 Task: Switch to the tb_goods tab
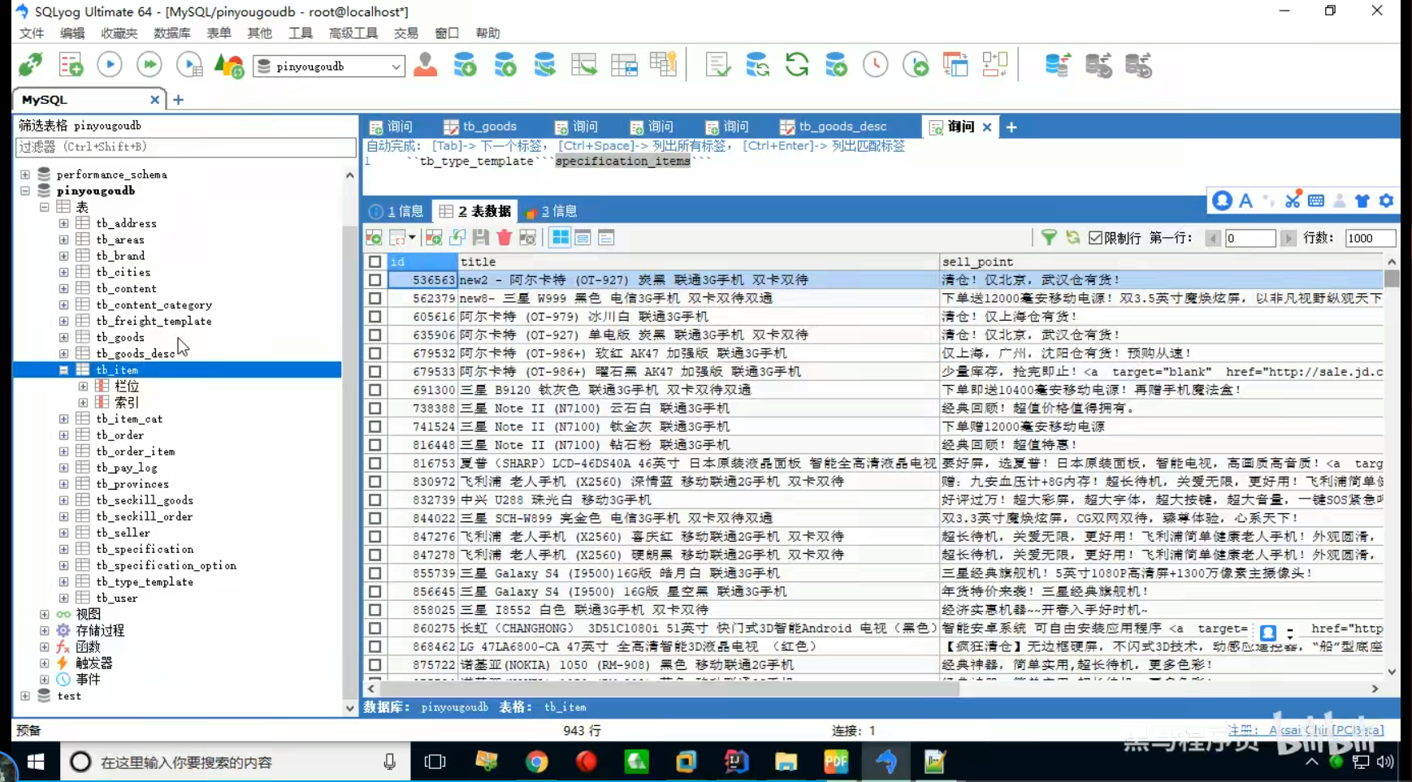(481, 127)
